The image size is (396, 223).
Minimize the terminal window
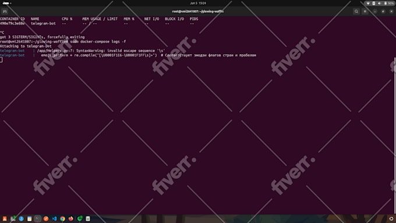375,12
